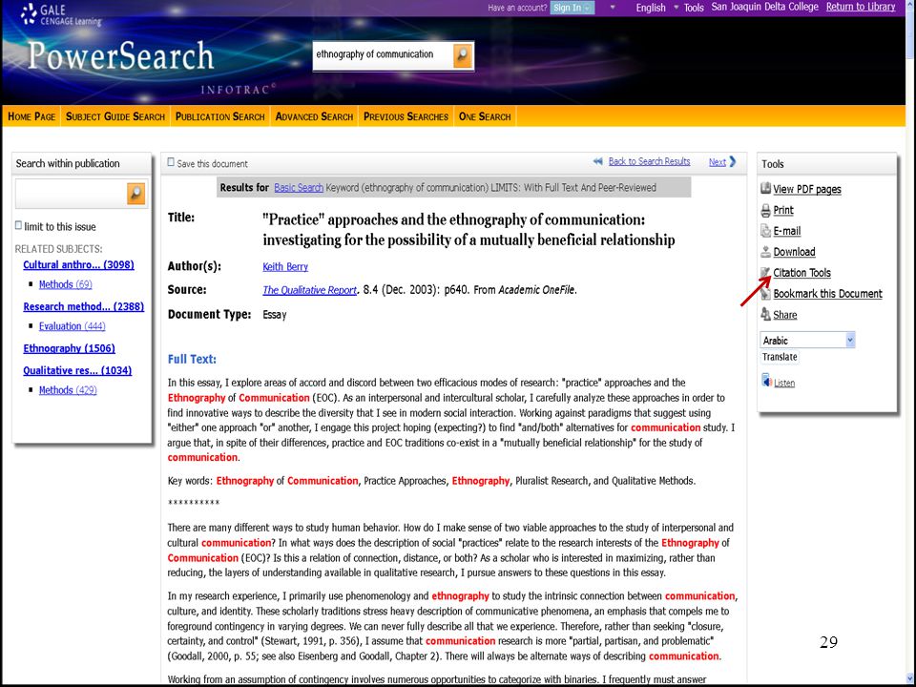The height and width of the screenshot is (687, 916).
Task: Follow the Back to Search Results link
Action: click(649, 162)
